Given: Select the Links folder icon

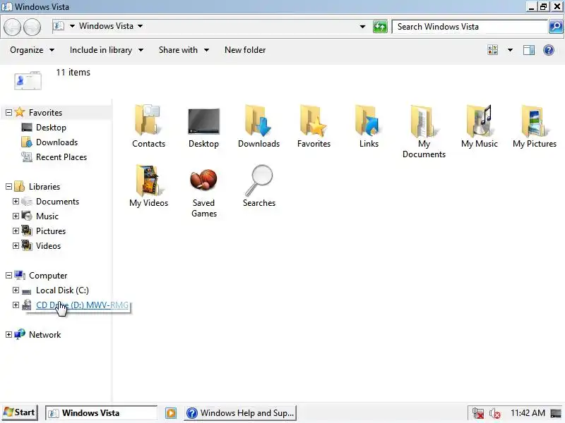Looking at the screenshot, I should tap(368, 120).
